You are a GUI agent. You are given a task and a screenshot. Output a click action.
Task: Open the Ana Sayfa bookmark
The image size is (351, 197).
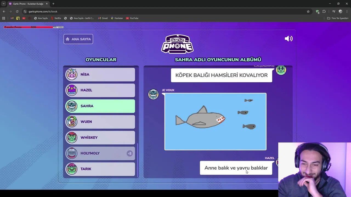point(41,18)
